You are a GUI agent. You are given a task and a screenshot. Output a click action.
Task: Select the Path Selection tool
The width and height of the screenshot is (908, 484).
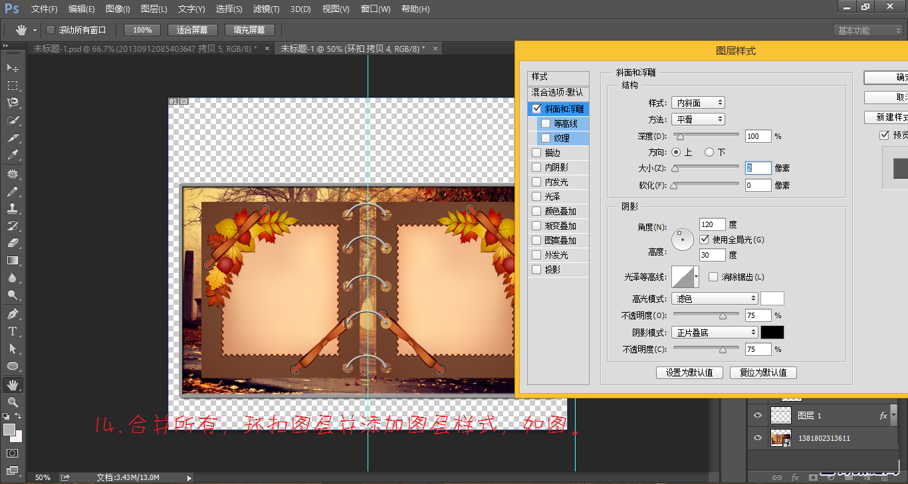click(x=13, y=348)
